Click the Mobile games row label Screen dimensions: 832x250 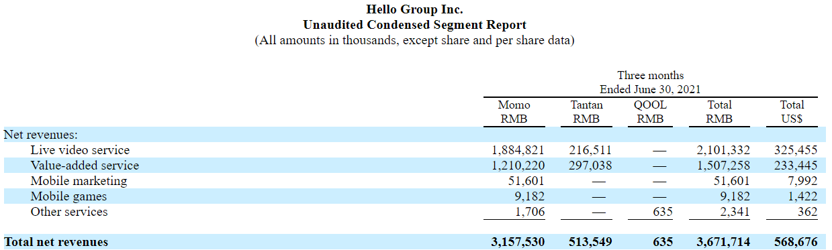tap(68, 196)
